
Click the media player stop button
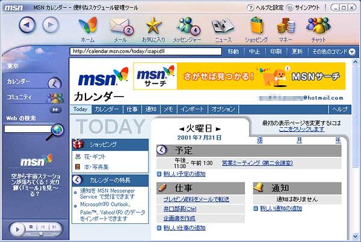point(31,227)
